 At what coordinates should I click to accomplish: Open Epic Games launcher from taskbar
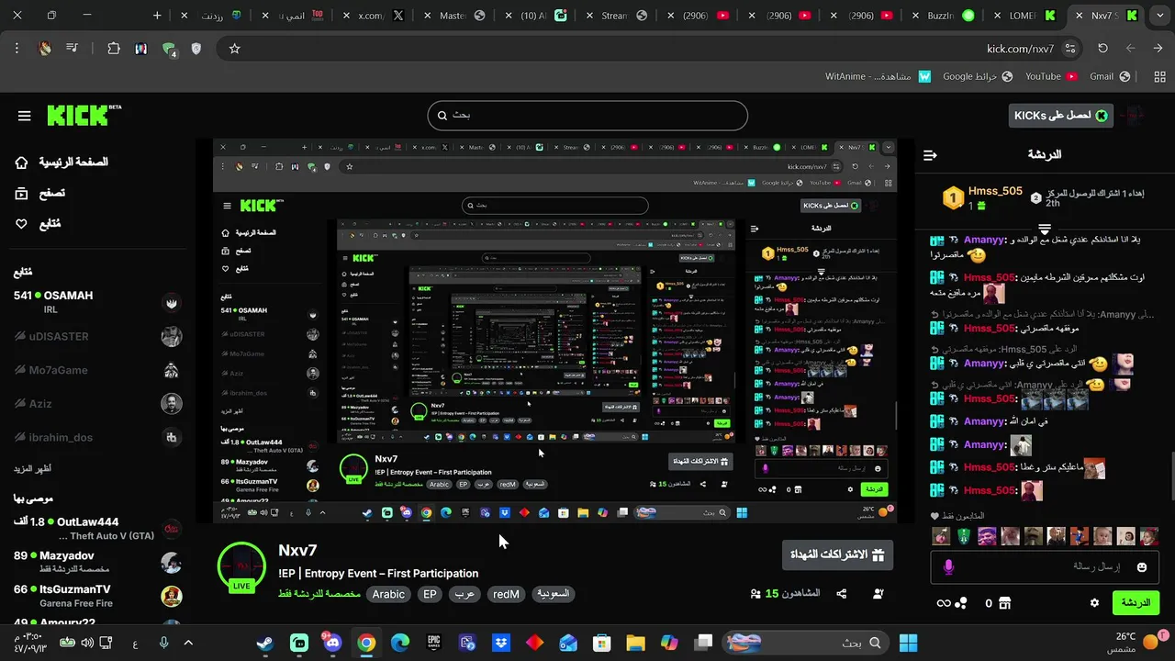pos(433,643)
